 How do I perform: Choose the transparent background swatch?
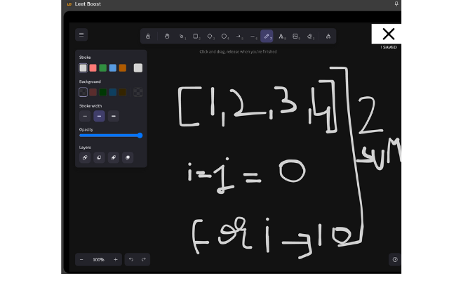(x=83, y=92)
